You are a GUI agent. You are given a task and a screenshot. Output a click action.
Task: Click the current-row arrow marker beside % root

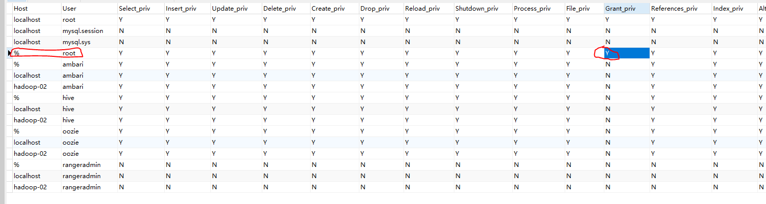point(9,53)
